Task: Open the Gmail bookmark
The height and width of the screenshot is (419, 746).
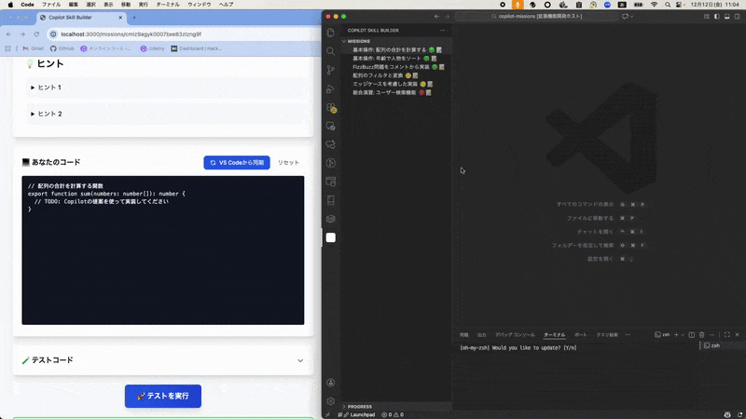Action: point(33,48)
